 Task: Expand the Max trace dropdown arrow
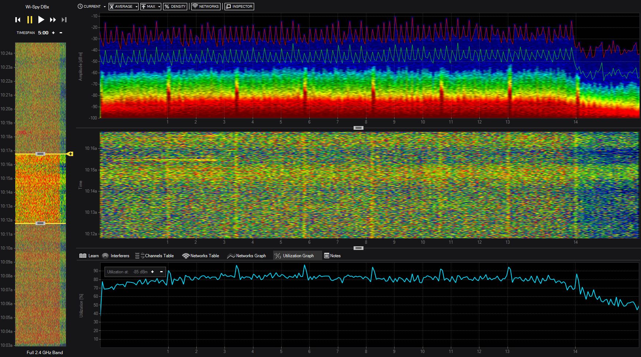(x=159, y=7)
